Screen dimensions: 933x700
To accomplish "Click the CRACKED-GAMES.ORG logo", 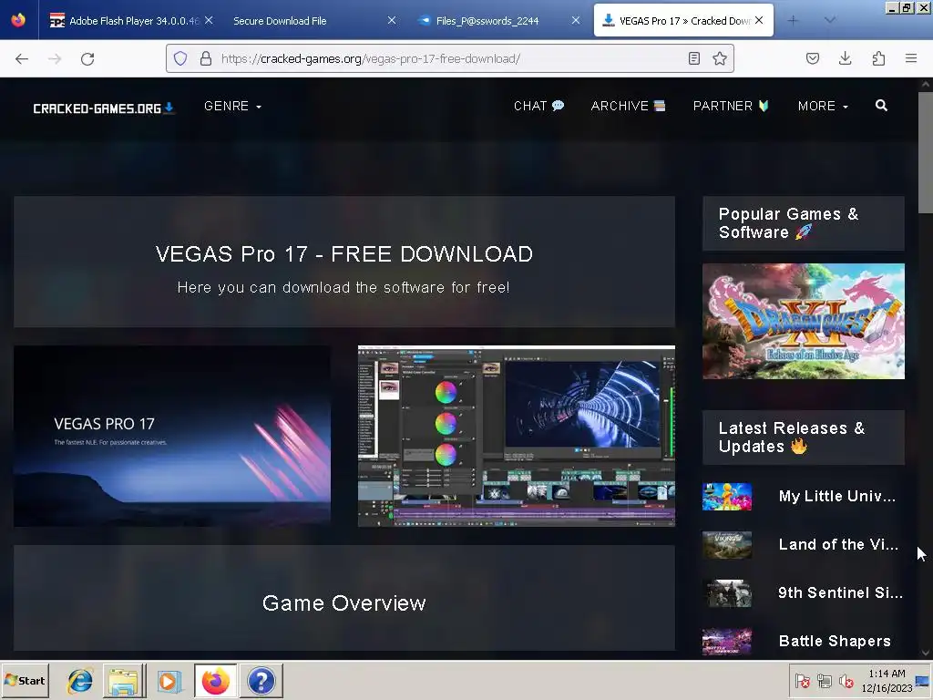I will [103, 108].
